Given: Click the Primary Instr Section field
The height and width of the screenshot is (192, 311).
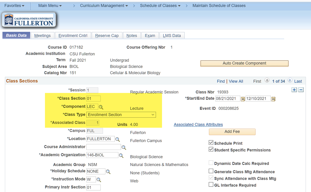Looking at the screenshot, I should [93, 187].
